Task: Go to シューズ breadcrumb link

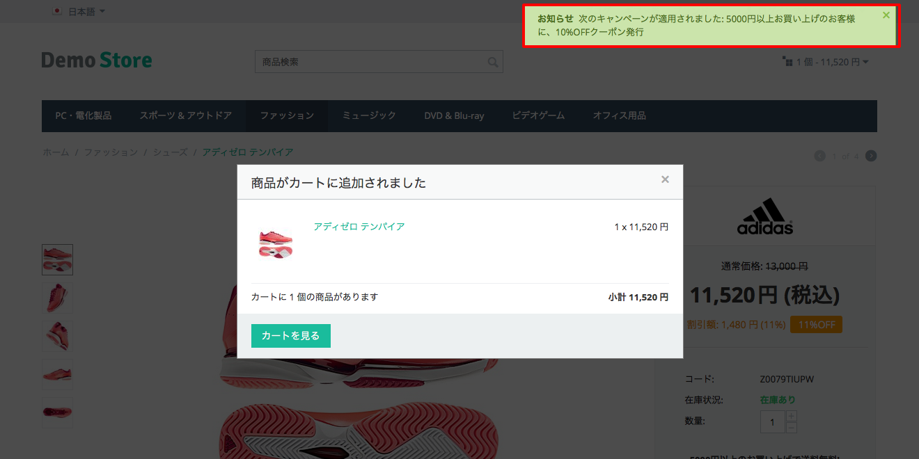Action: (171, 152)
